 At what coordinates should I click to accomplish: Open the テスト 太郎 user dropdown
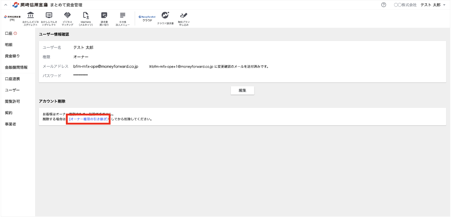pyautogui.click(x=433, y=5)
